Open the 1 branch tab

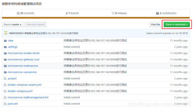[73, 13]
